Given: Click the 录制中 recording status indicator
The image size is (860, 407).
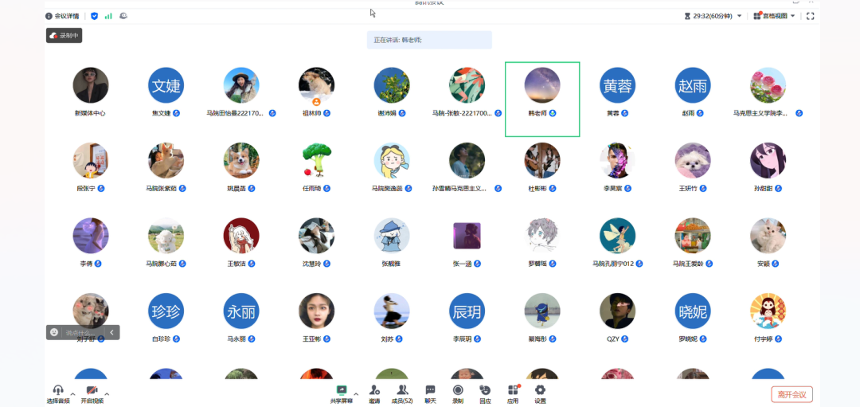Looking at the screenshot, I should pos(64,35).
